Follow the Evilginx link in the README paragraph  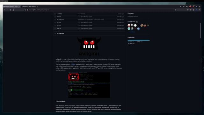73,64
